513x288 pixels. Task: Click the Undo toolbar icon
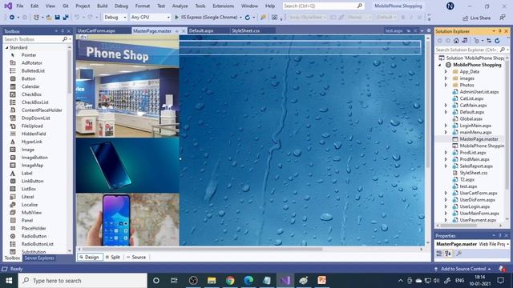pyautogui.click(x=77, y=18)
